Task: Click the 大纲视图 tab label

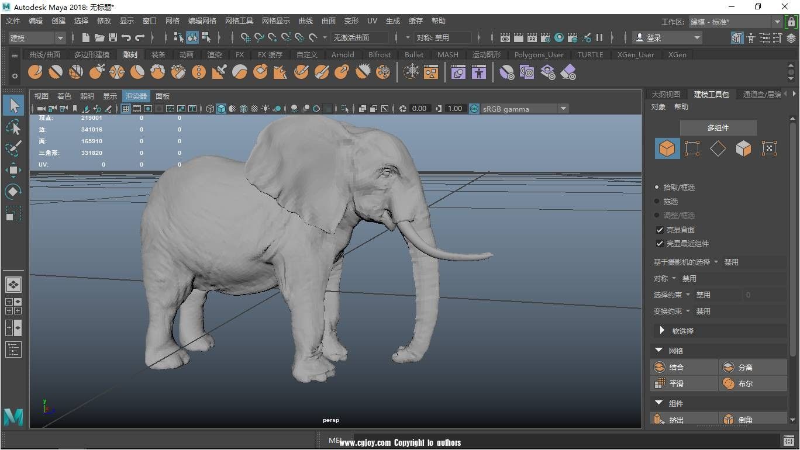Action: (x=666, y=93)
